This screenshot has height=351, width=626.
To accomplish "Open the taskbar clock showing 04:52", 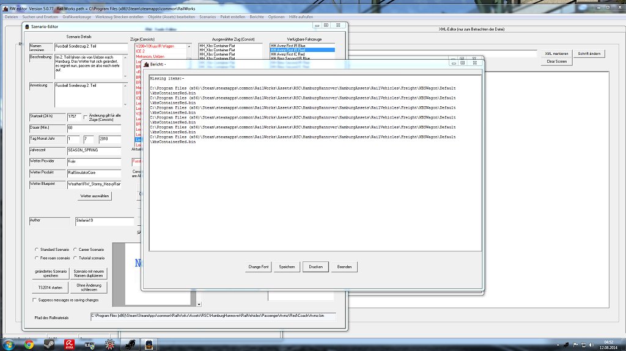I will (608, 345).
